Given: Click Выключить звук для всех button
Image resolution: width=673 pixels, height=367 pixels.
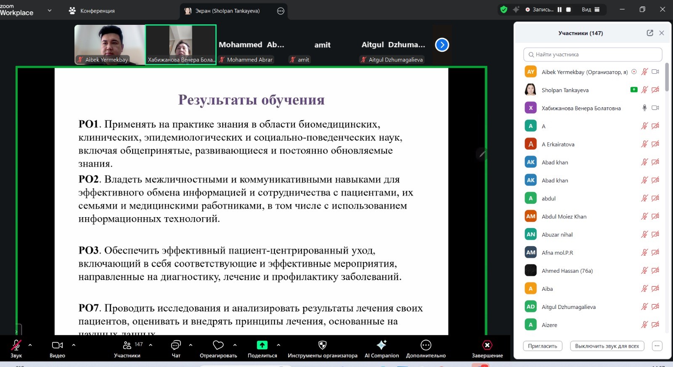Looking at the screenshot, I should tap(607, 346).
